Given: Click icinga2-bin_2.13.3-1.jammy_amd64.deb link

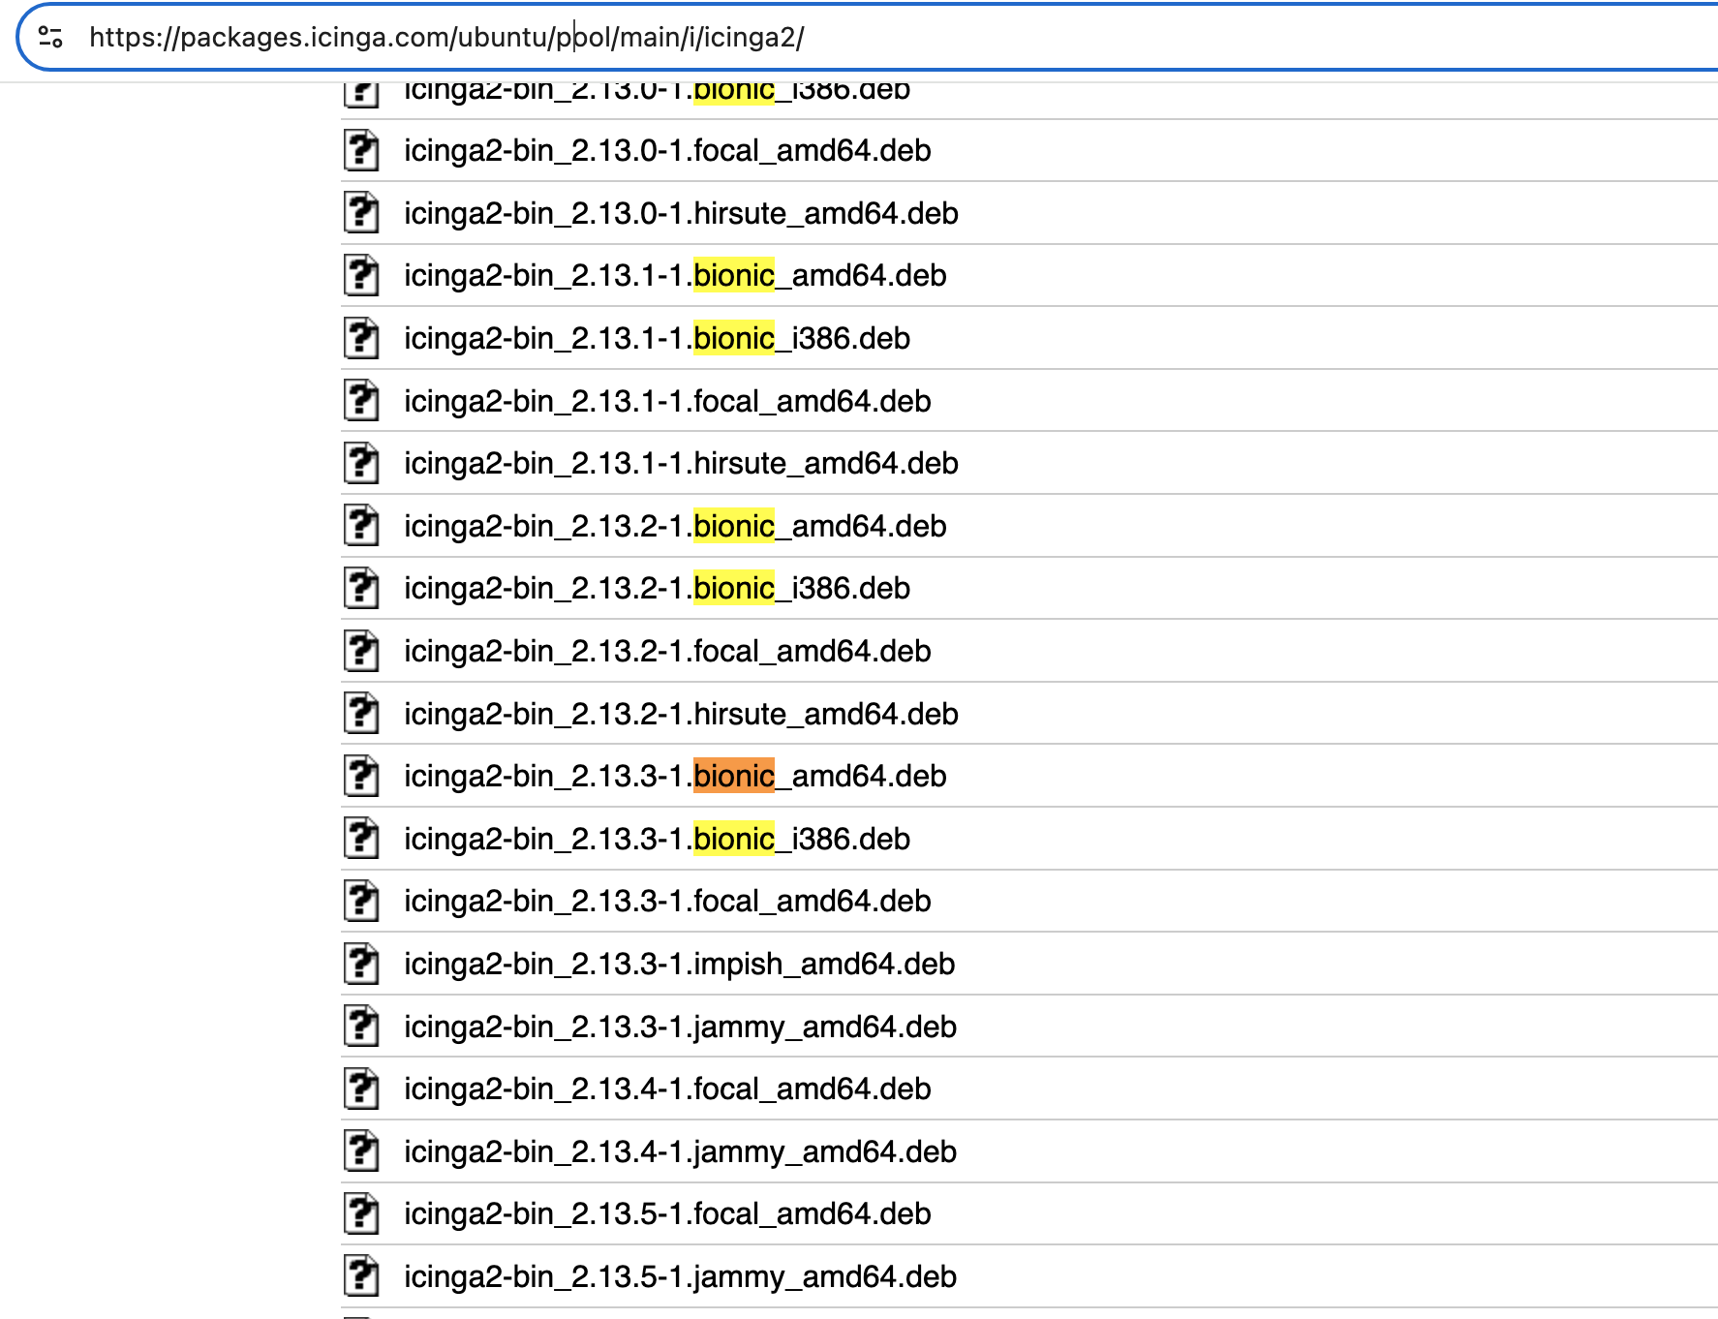Looking at the screenshot, I should 679,1028.
